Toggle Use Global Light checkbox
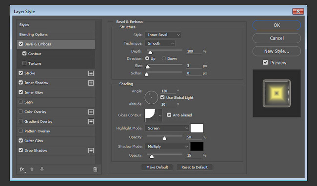This screenshot has height=186, width=317. pyautogui.click(x=162, y=97)
